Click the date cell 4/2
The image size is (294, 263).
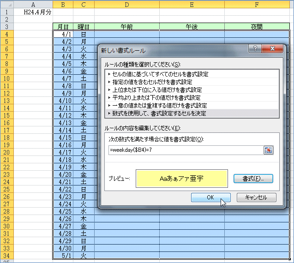click(x=63, y=42)
